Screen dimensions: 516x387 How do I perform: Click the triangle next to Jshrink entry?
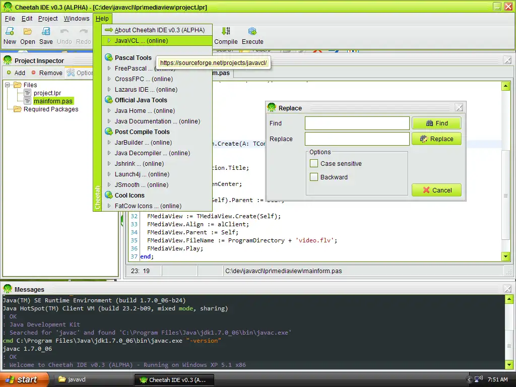point(109,163)
